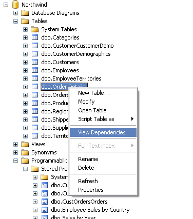This screenshot has width=193, height=219.
Task: Click the System Stored Procedures folder icon
Action: tap(45, 177)
